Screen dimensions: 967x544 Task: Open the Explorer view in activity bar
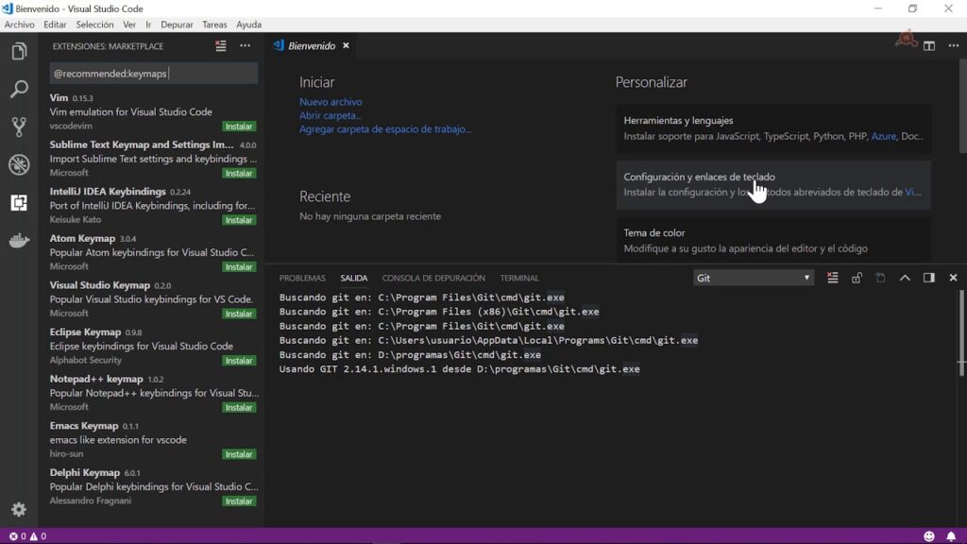point(19,51)
